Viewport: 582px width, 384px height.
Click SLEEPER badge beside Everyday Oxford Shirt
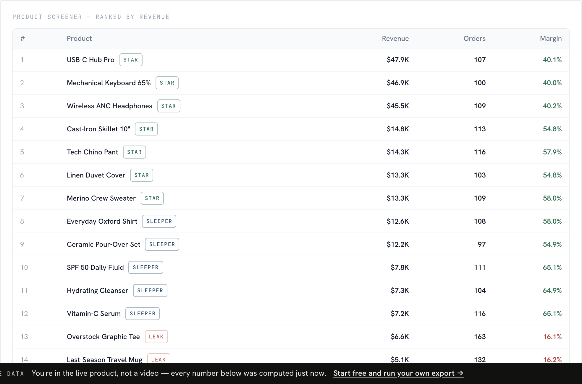tap(159, 221)
